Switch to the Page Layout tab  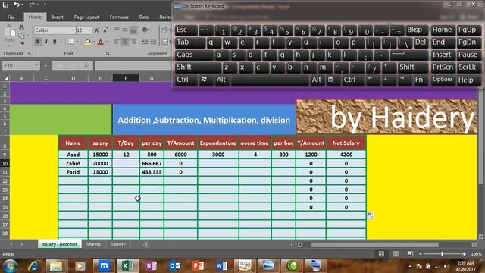(x=86, y=17)
